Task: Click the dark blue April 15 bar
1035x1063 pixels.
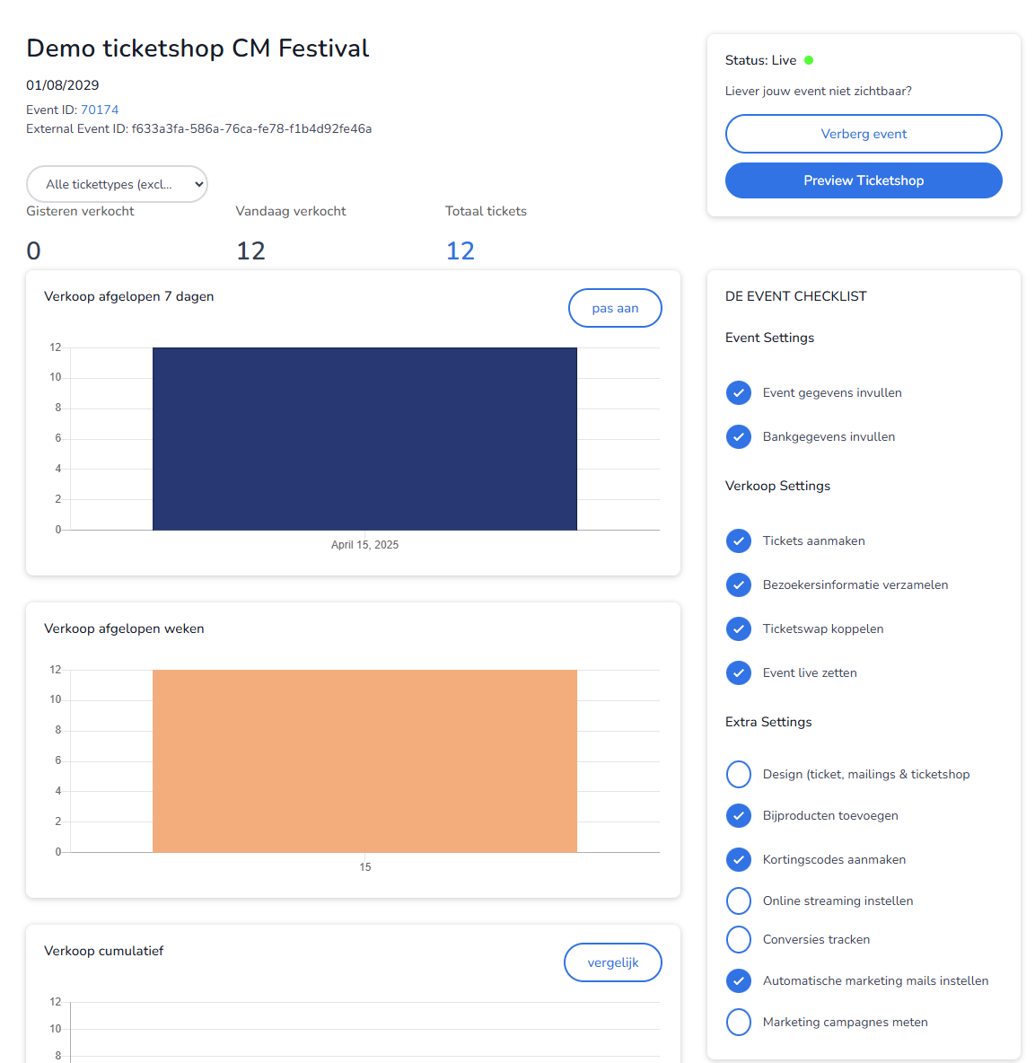Action: pyautogui.click(x=364, y=439)
